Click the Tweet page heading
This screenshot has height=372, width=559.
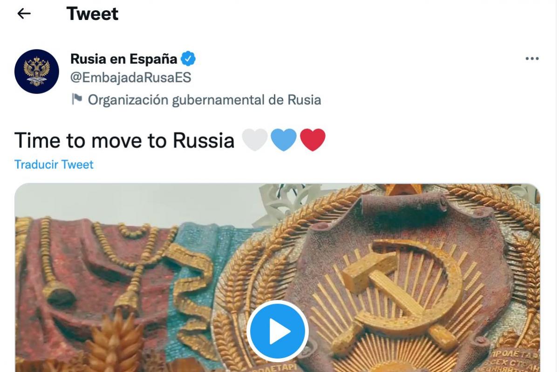coord(92,14)
